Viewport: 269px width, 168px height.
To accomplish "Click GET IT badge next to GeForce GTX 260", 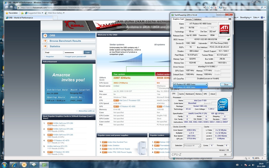I will (x=50, y=123).
